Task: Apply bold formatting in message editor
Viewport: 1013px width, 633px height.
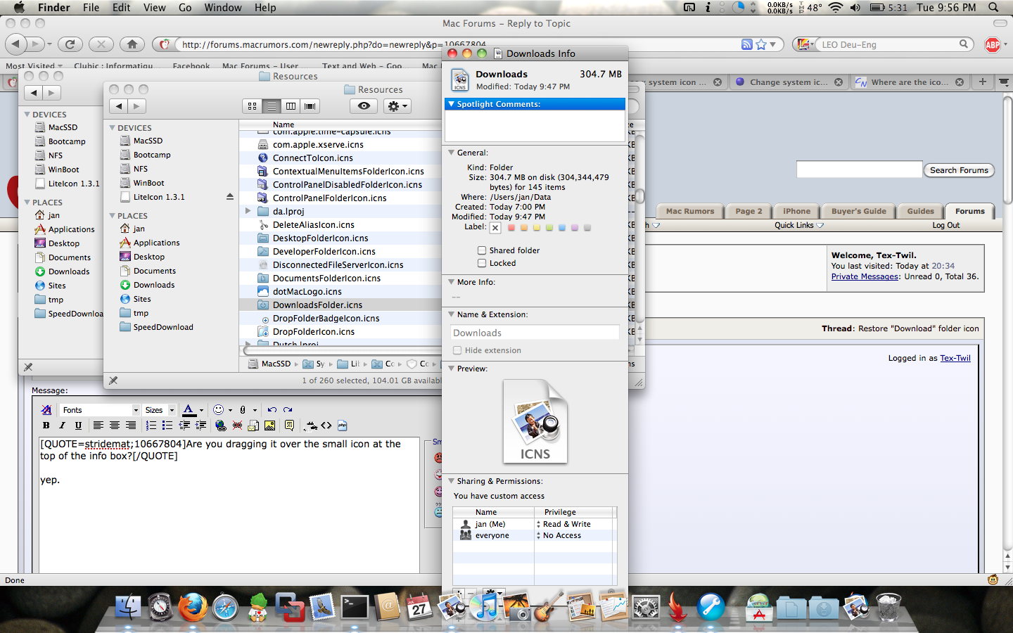Action: click(46, 426)
